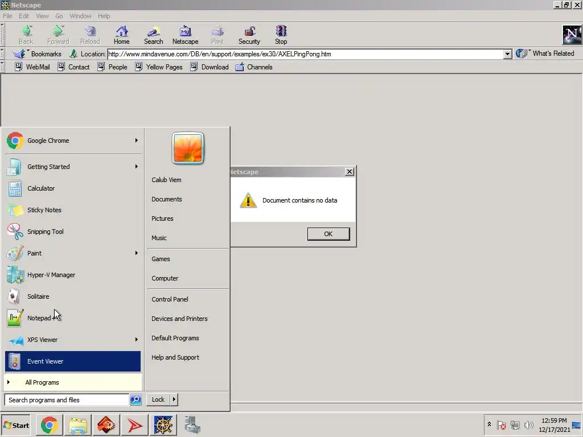Launch Solitaire from Start menu
Image resolution: width=583 pixels, height=437 pixels.
click(73, 296)
